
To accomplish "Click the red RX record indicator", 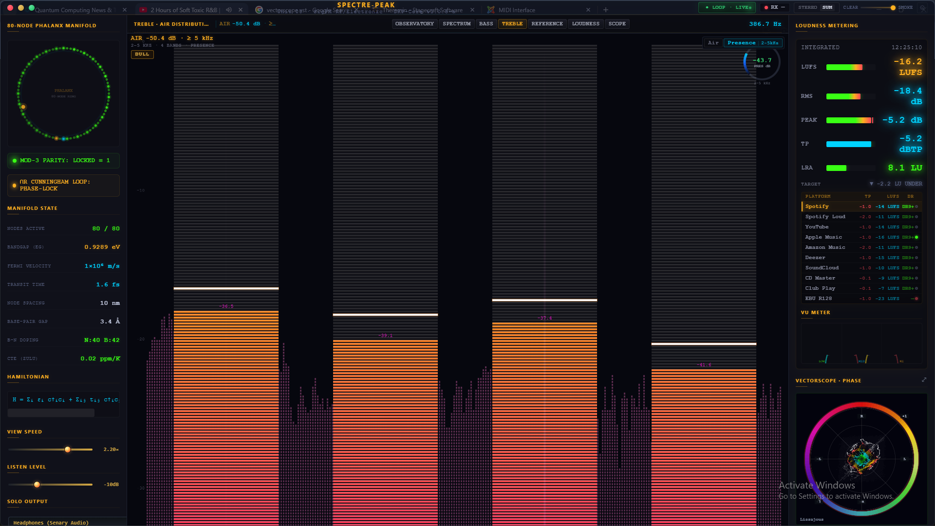I will point(766,7).
